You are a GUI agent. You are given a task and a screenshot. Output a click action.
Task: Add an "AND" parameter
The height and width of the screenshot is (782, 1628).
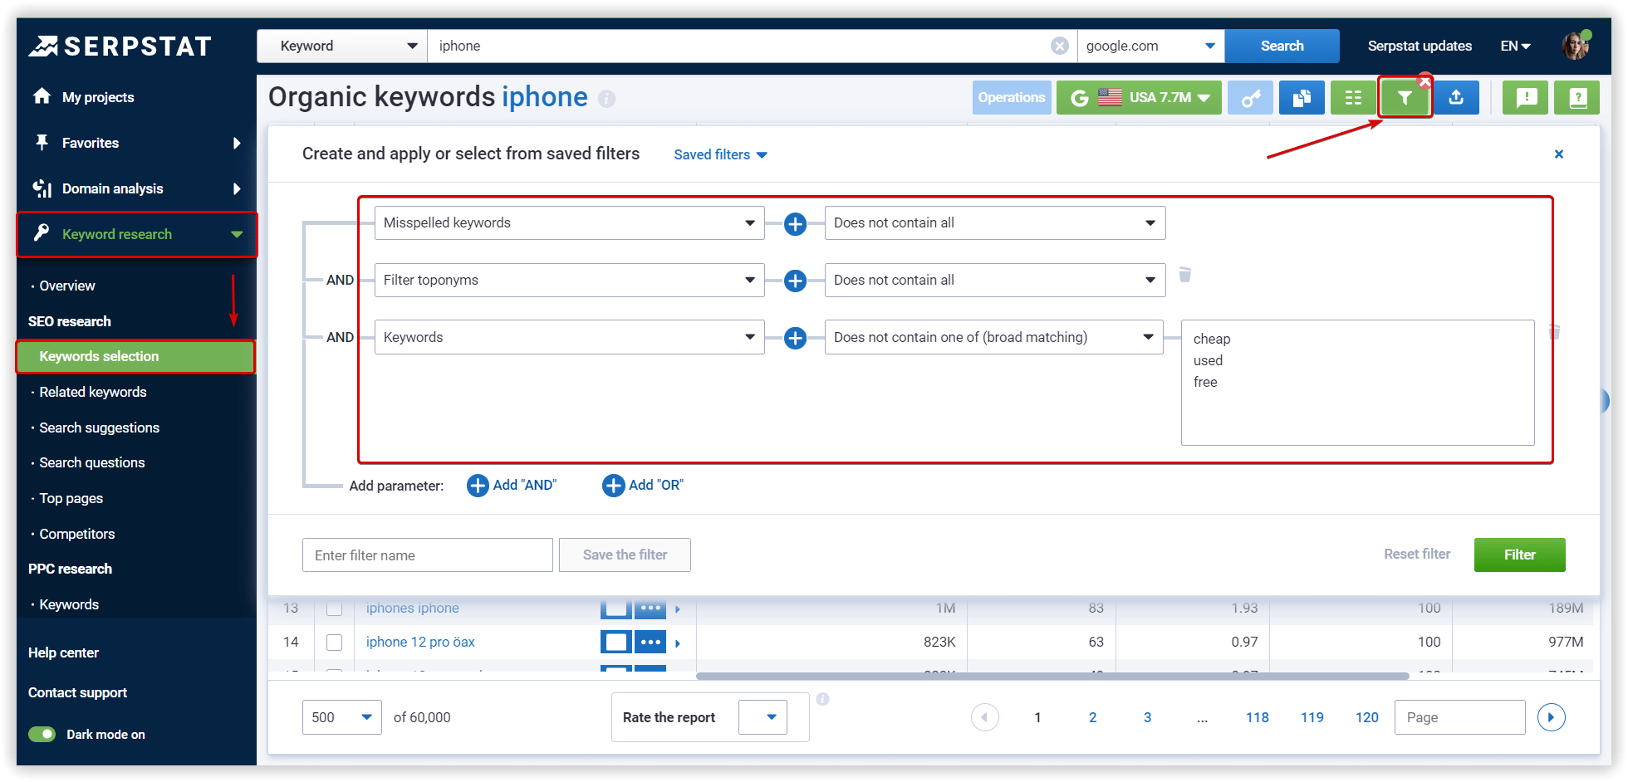(x=512, y=485)
